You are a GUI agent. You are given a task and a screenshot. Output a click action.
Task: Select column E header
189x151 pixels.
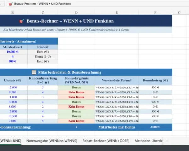point(117,13)
